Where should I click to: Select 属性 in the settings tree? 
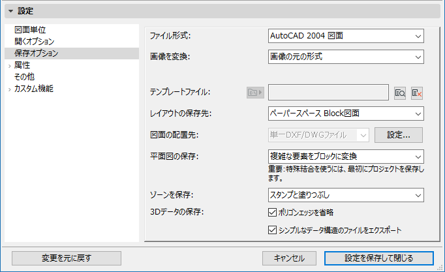[x=22, y=65]
